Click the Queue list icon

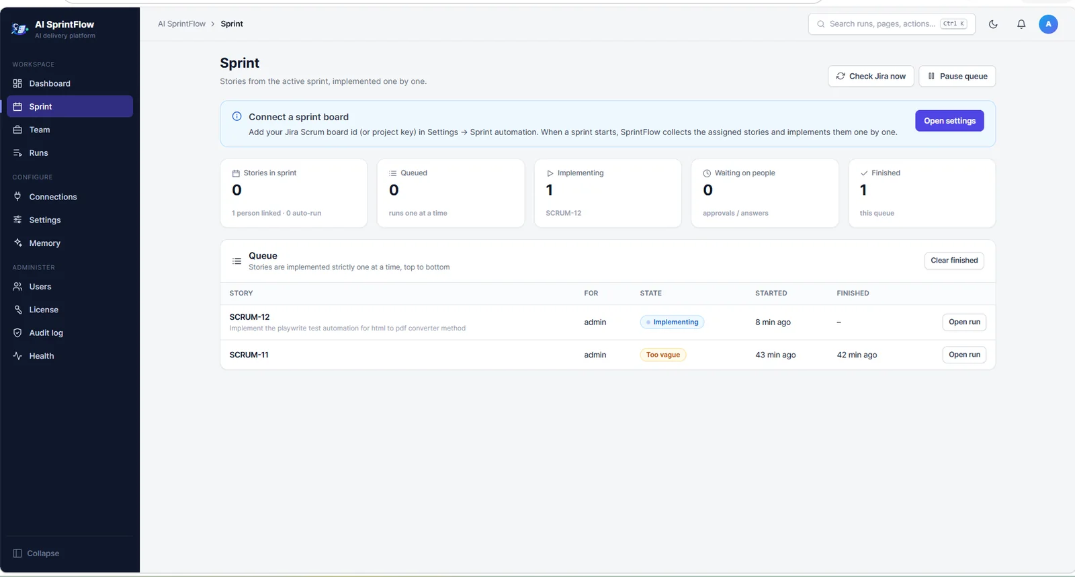pyautogui.click(x=236, y=261)
